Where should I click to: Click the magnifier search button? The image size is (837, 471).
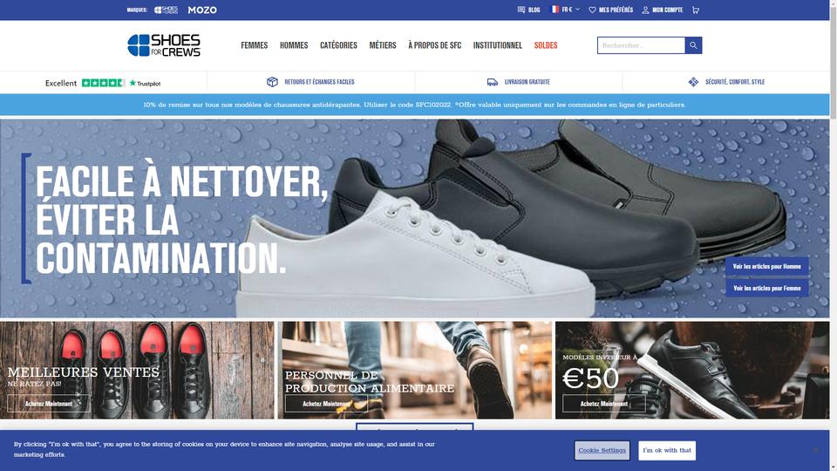coord(693,45)
